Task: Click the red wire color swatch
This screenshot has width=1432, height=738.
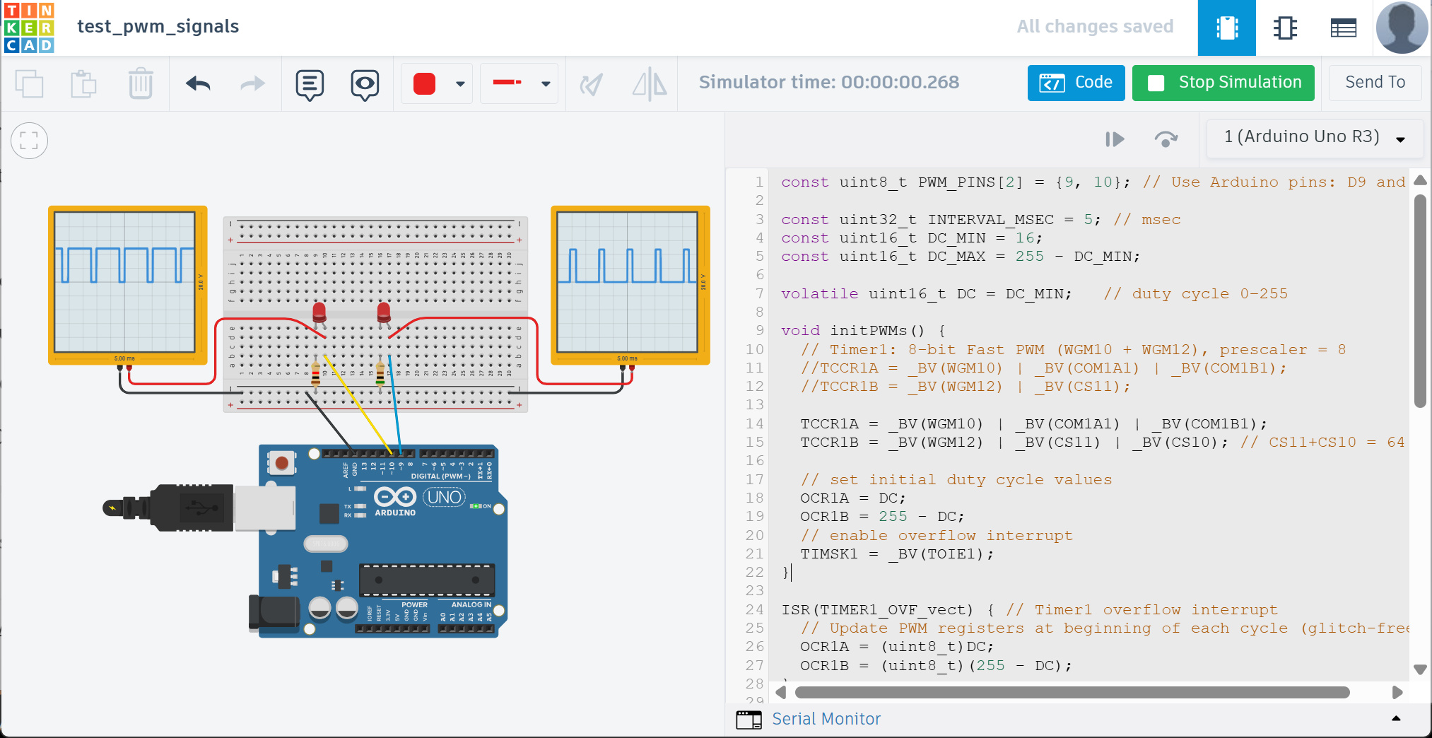Action: click(x=424, y=84)
